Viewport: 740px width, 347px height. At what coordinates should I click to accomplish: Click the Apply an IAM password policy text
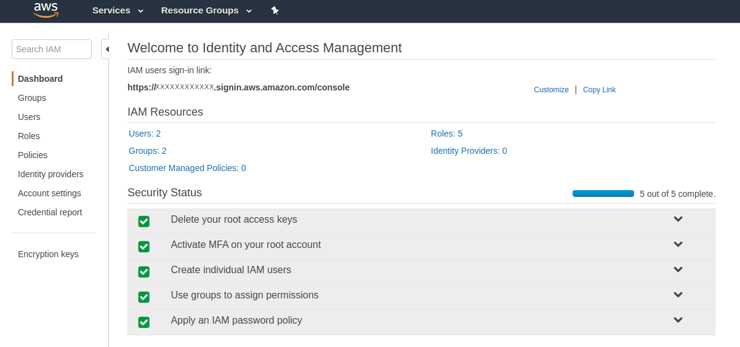coord(236,320)
